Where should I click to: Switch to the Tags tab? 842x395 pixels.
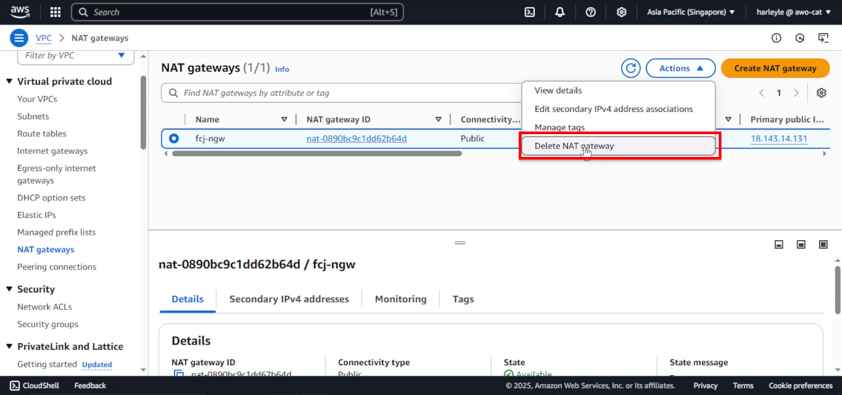pyautogui.click(x=463, y=299)
